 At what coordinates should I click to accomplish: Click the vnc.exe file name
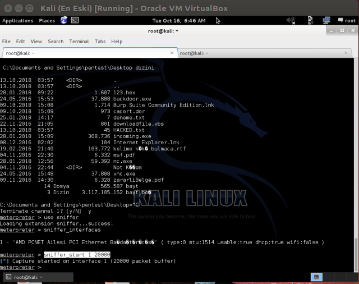pos(125,173)
